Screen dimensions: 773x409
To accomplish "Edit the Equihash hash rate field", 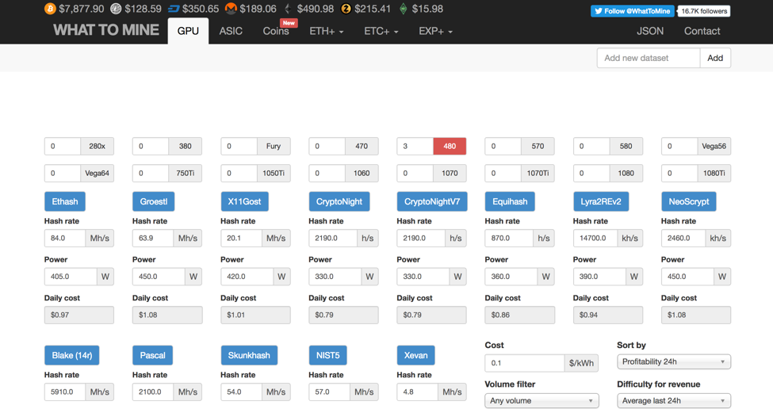I will [x=509, y=238].
